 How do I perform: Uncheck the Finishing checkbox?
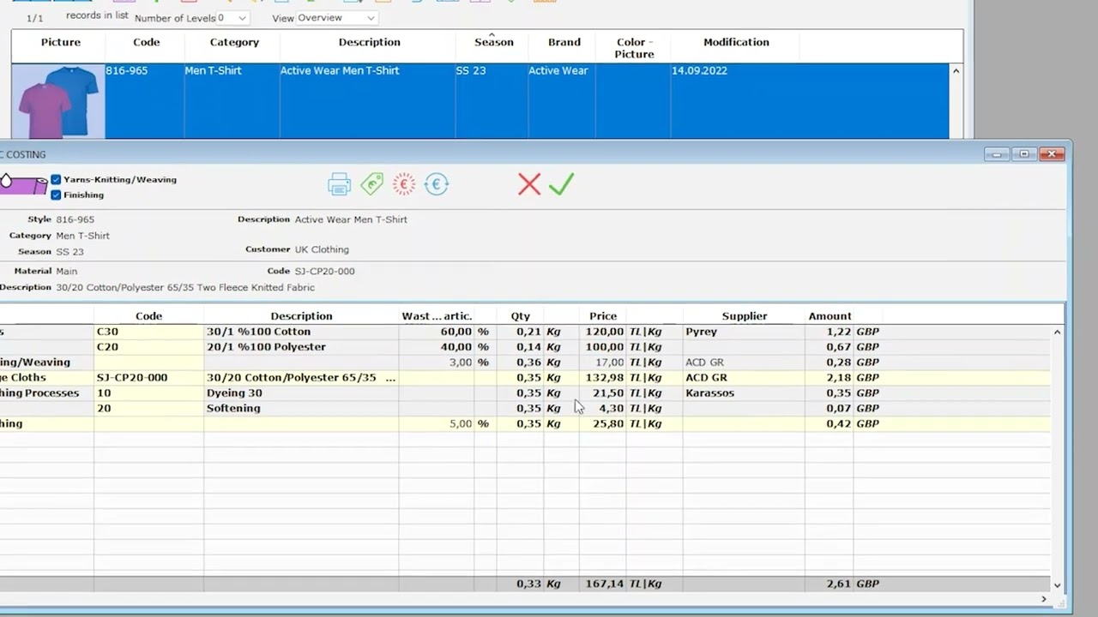[56, 195]
